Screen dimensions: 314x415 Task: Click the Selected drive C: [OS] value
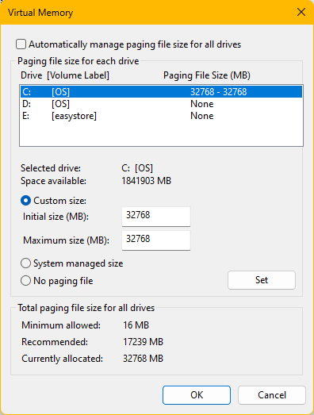click(137, 168)
